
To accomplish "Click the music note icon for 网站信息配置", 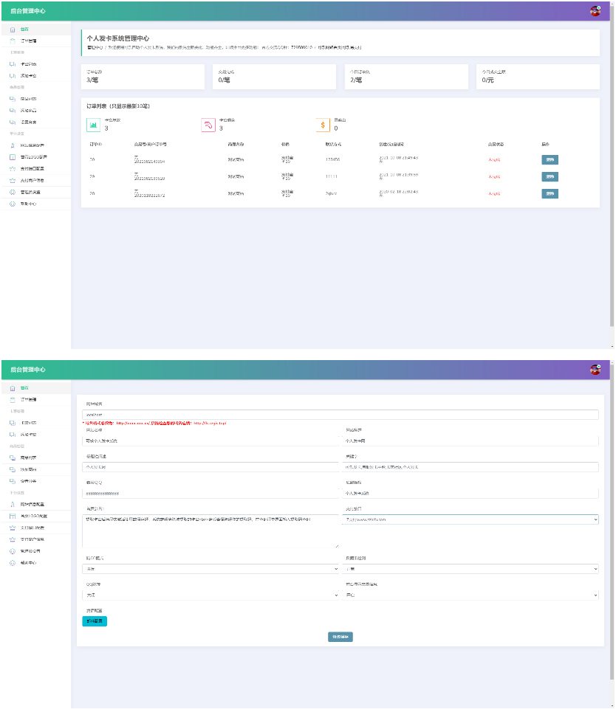I will [x=13, y=145].
